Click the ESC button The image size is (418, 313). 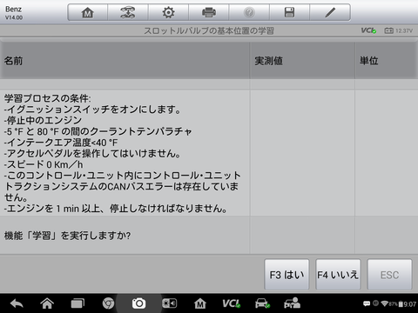click(x=389, y=275)
